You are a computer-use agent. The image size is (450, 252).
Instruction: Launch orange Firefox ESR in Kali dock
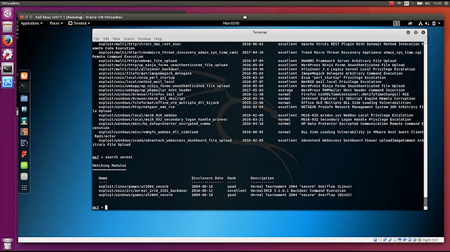tap(24, 76)
